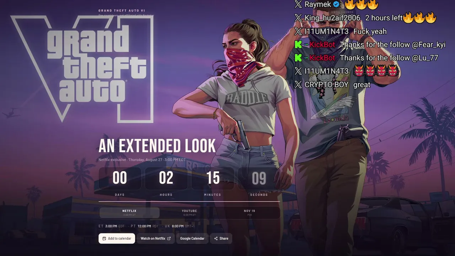Click the X icon beside the ogre-mask emoji message
455x256 pixels.
click(298, 71)
